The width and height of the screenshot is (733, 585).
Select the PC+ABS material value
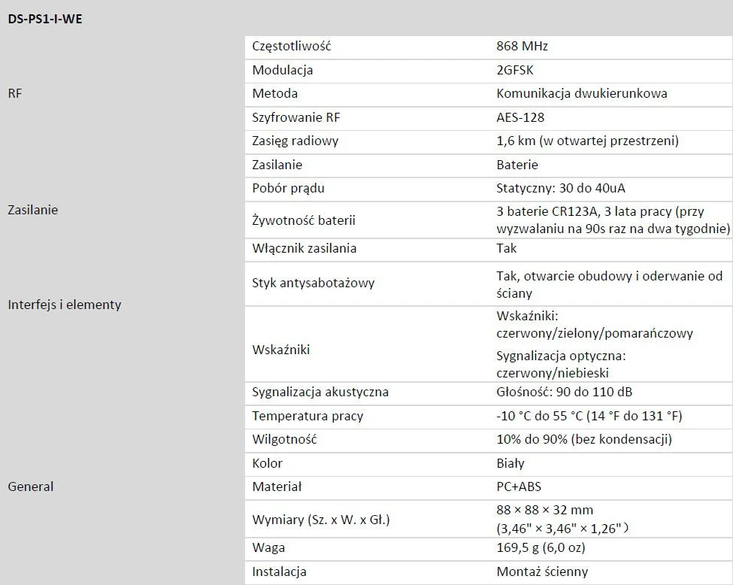pos(519,486)
